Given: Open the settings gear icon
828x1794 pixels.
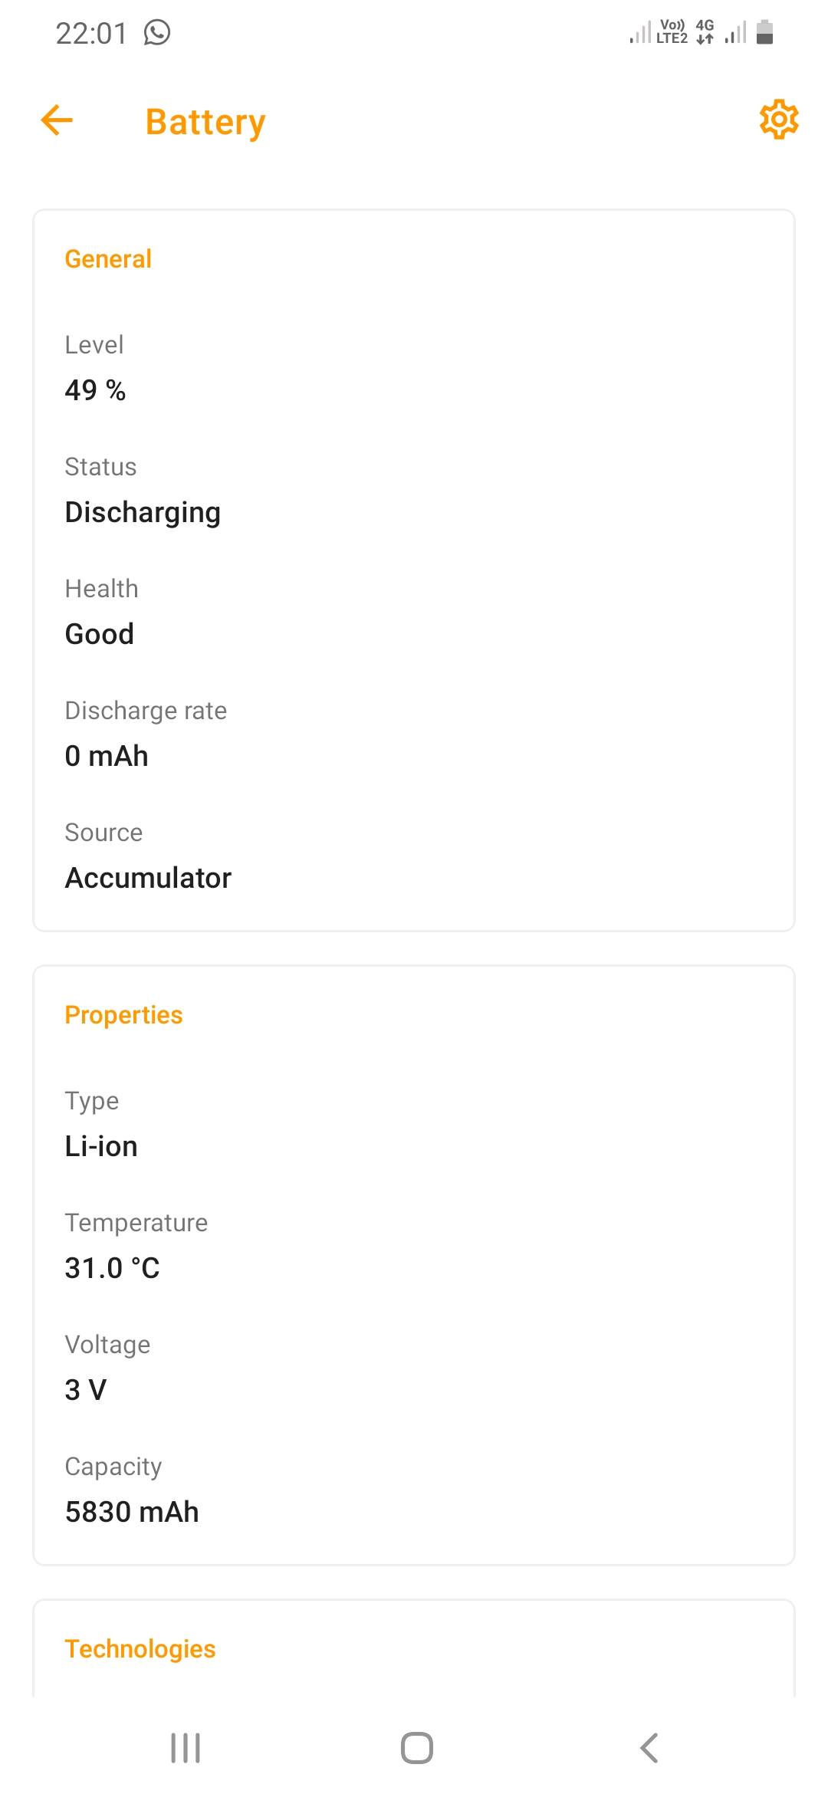Looking at the screenshot, I should click(x=778, y=120).
